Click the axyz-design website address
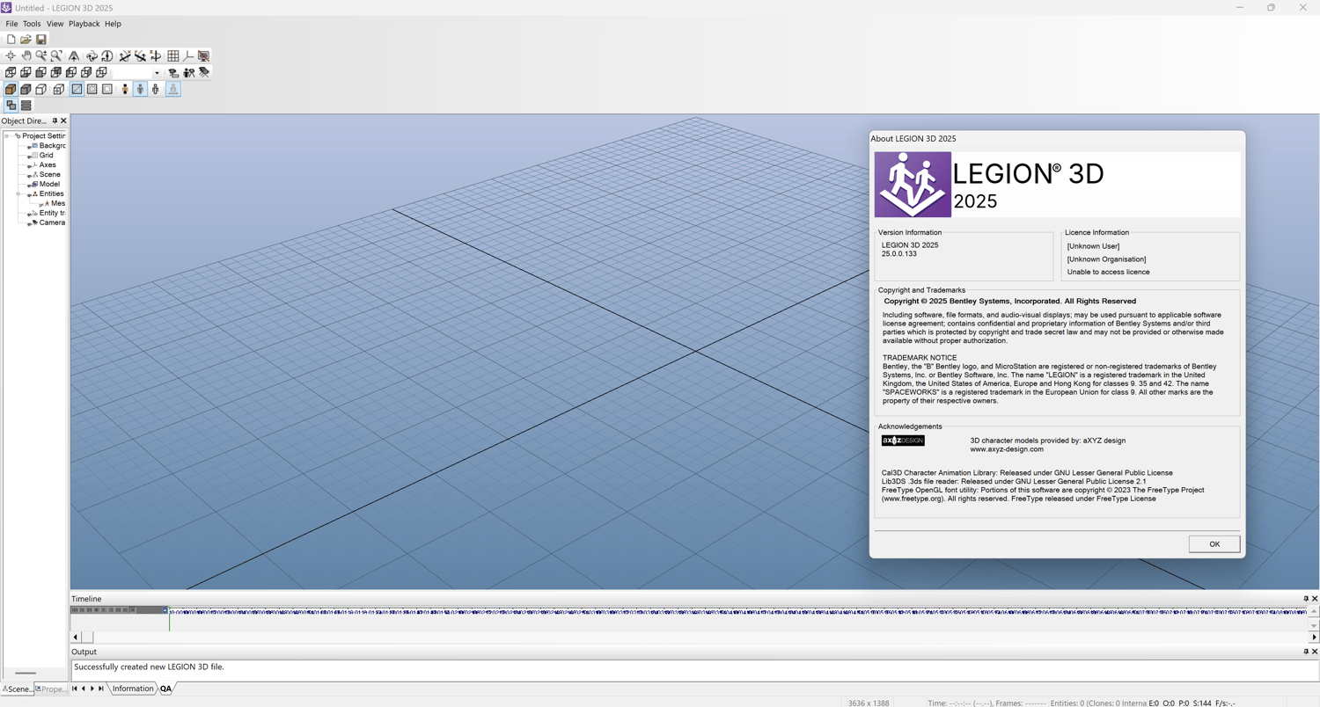 coord(1007,449)
